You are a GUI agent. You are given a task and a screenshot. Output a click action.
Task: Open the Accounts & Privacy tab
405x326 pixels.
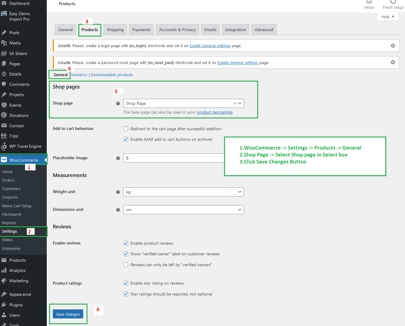[177, 30]
